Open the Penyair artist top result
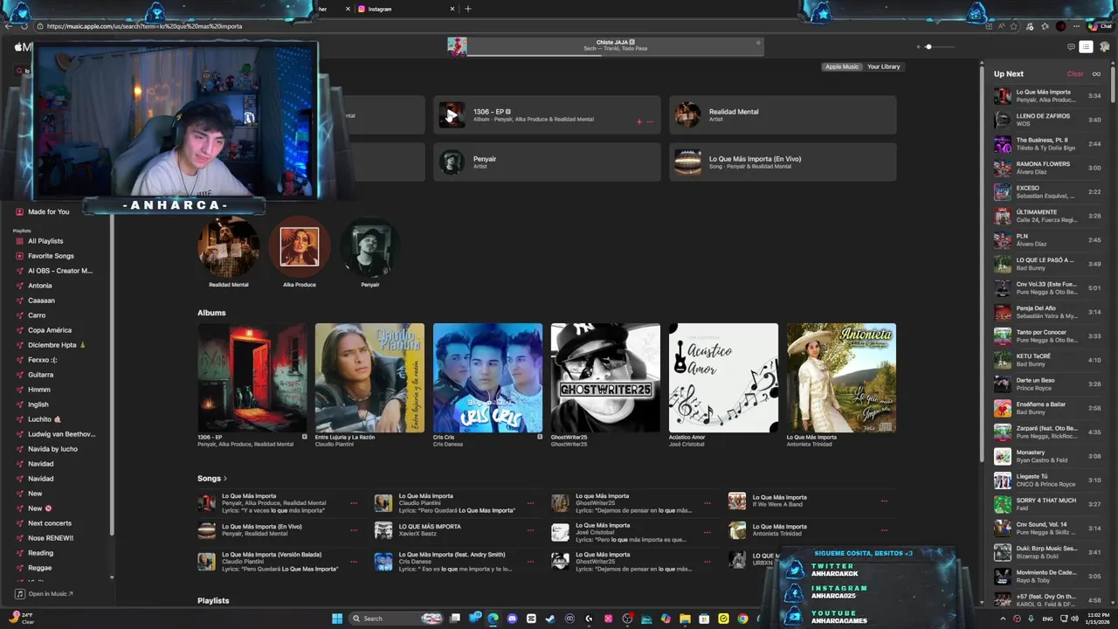The image size is (1118, 629). 547,162
